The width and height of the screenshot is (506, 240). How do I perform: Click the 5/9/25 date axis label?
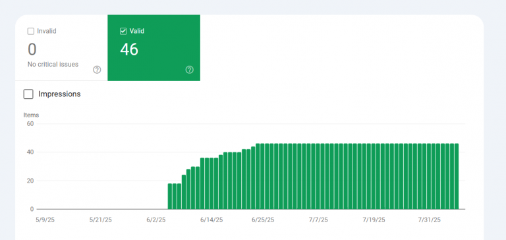46,220
